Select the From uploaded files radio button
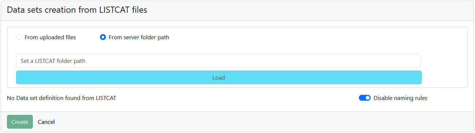 [19, 37]
